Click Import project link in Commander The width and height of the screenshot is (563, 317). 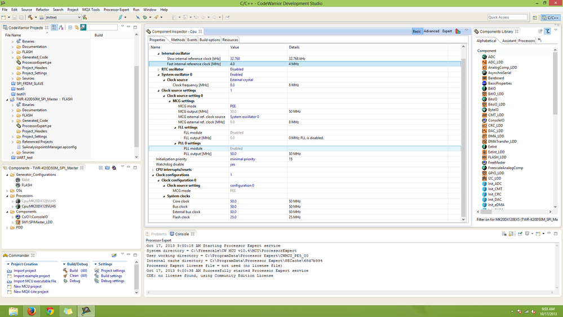coord(25,271)
